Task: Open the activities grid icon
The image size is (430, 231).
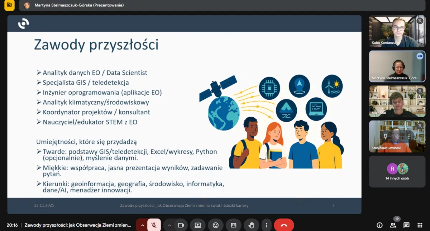Action: coord(420,225)
